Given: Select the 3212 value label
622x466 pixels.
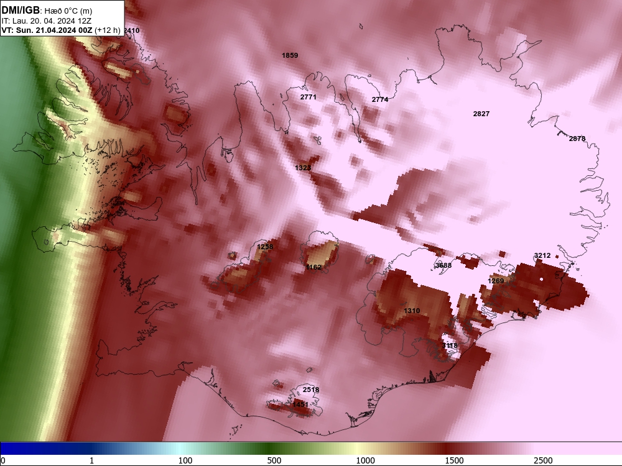Looking at the screenshot, I should [x=542, y=255].
